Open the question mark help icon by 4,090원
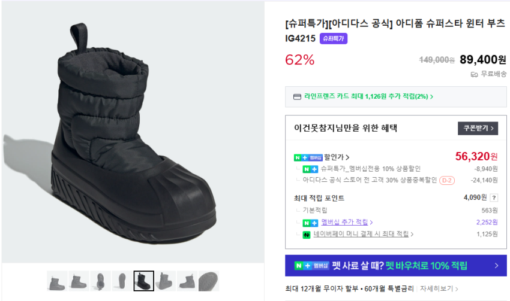Screen dimensions: 510x301 494,197
